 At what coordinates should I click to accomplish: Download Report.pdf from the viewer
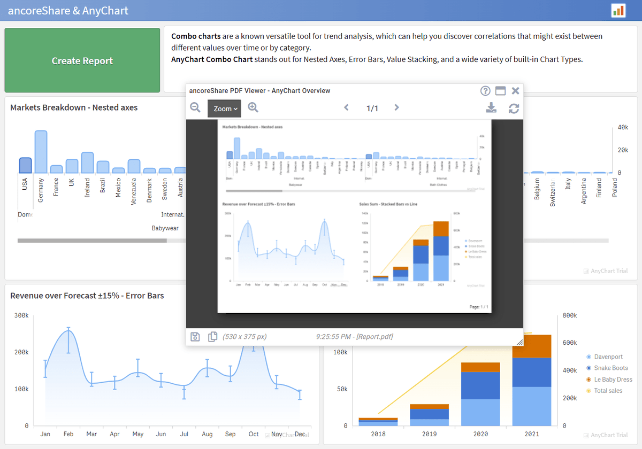(491, 108)
